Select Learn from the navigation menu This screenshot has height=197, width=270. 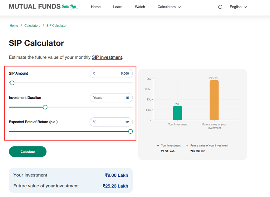pyautogui.click(x=118, y=7)
